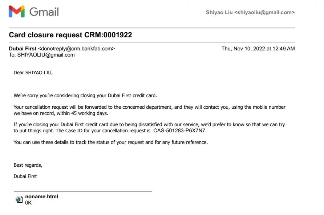324x215 pixels.
Task: Click the paragraph about tracking request status
Action: coord(110,142)
